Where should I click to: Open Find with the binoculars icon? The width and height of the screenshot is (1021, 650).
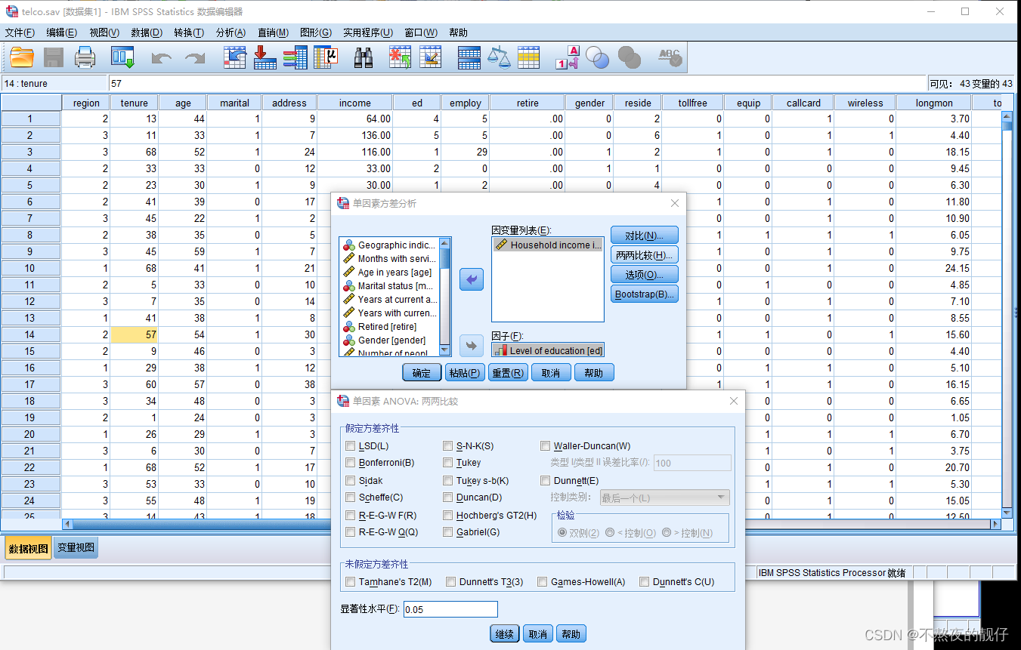(364, 57)
